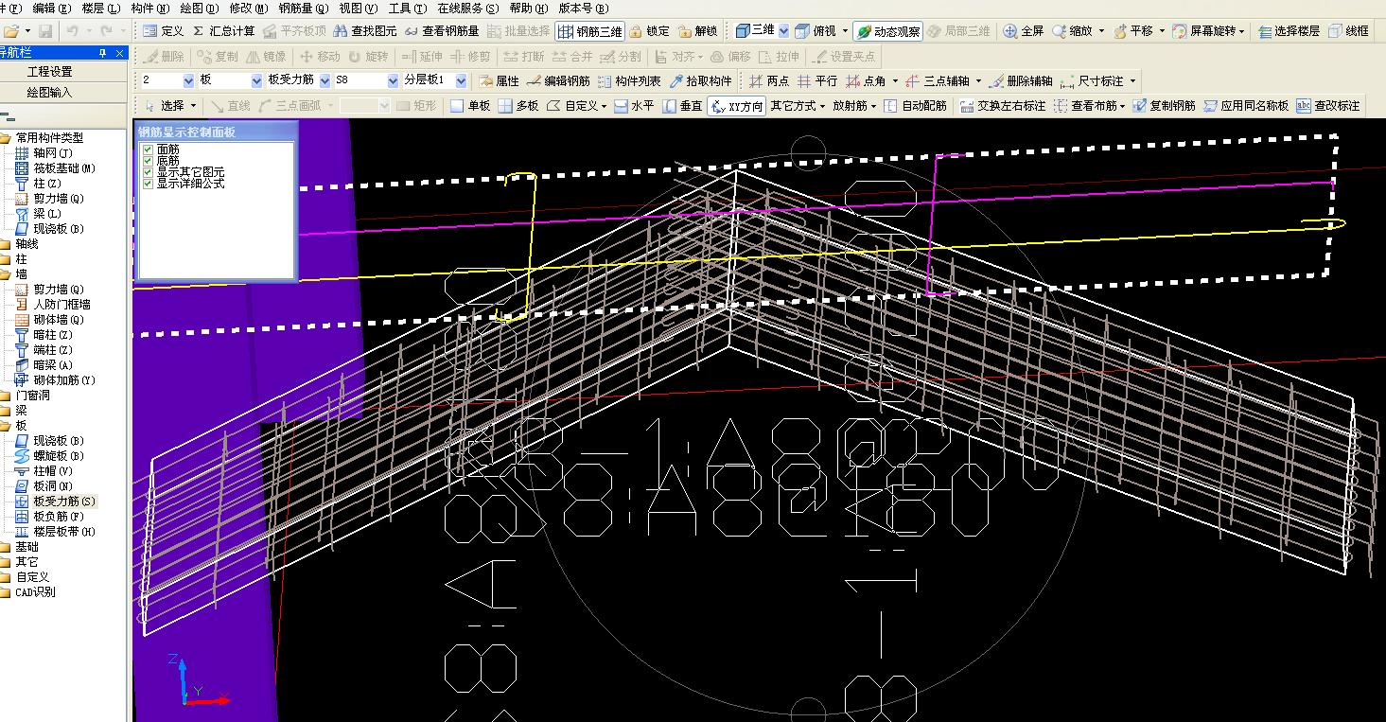The height and width of the screenshot is (722, 1386).
Task: Open 编辑(E) menu
Action: pos(51,8)
